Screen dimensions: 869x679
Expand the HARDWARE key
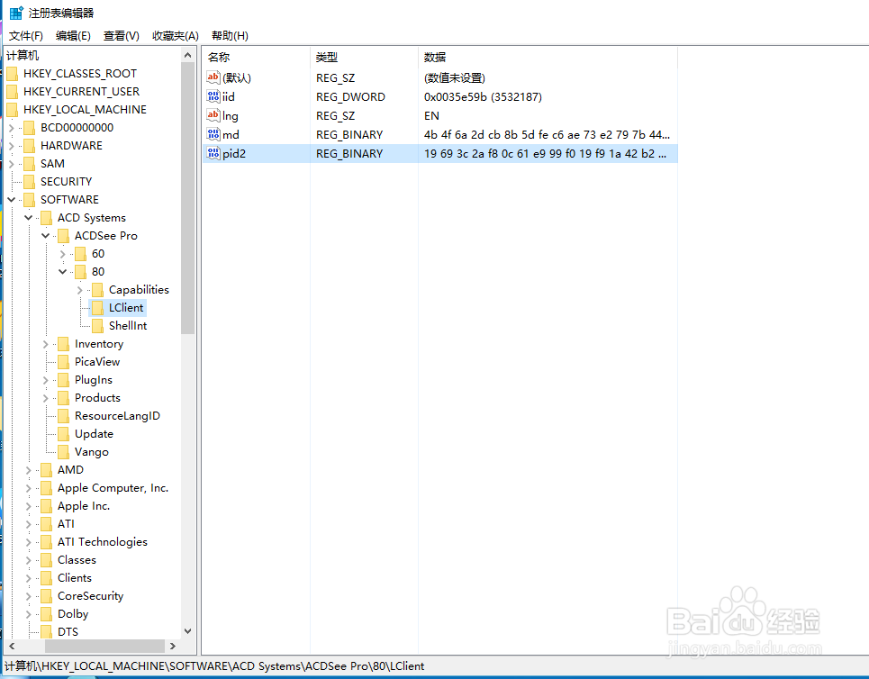point(12,146)
